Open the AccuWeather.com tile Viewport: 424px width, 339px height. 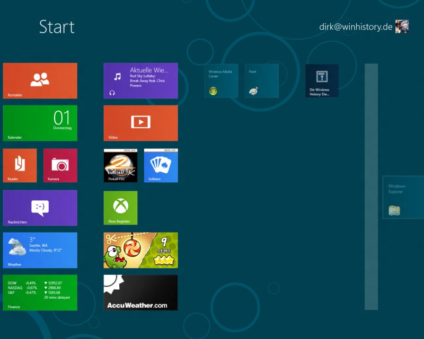140,292
